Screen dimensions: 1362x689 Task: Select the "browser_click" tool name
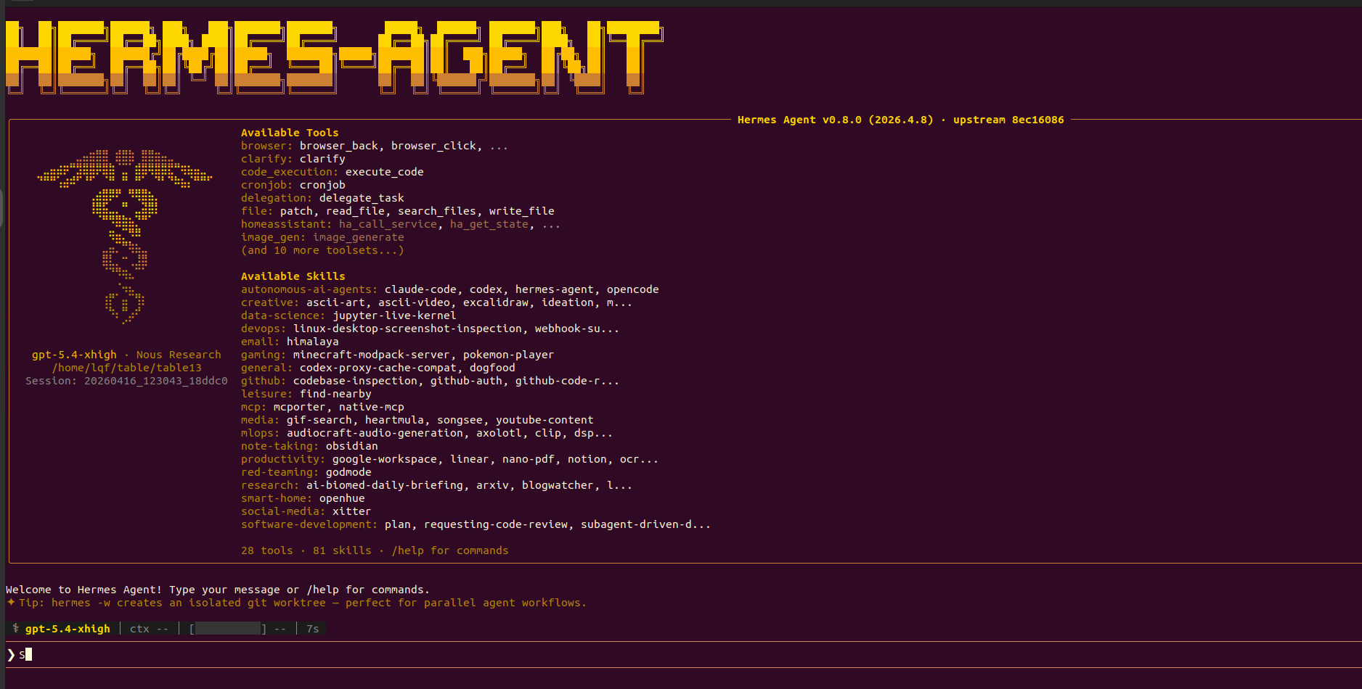(x=433, y=146)
